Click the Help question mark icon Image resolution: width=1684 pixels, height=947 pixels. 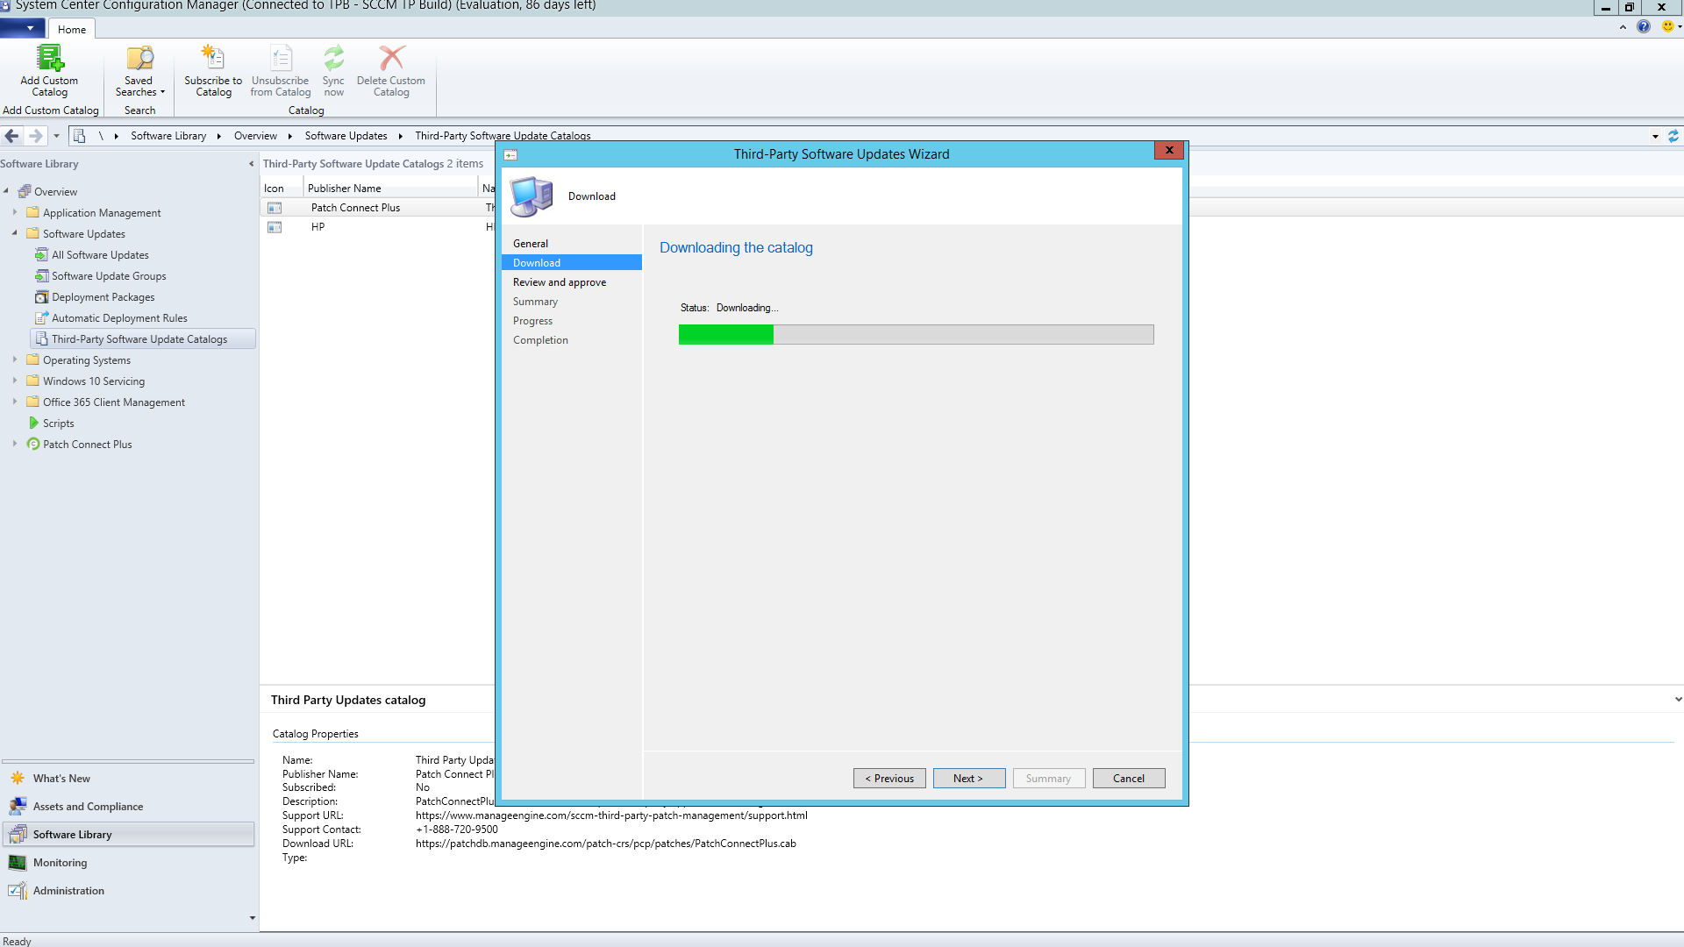click(x=1644, y=26)
